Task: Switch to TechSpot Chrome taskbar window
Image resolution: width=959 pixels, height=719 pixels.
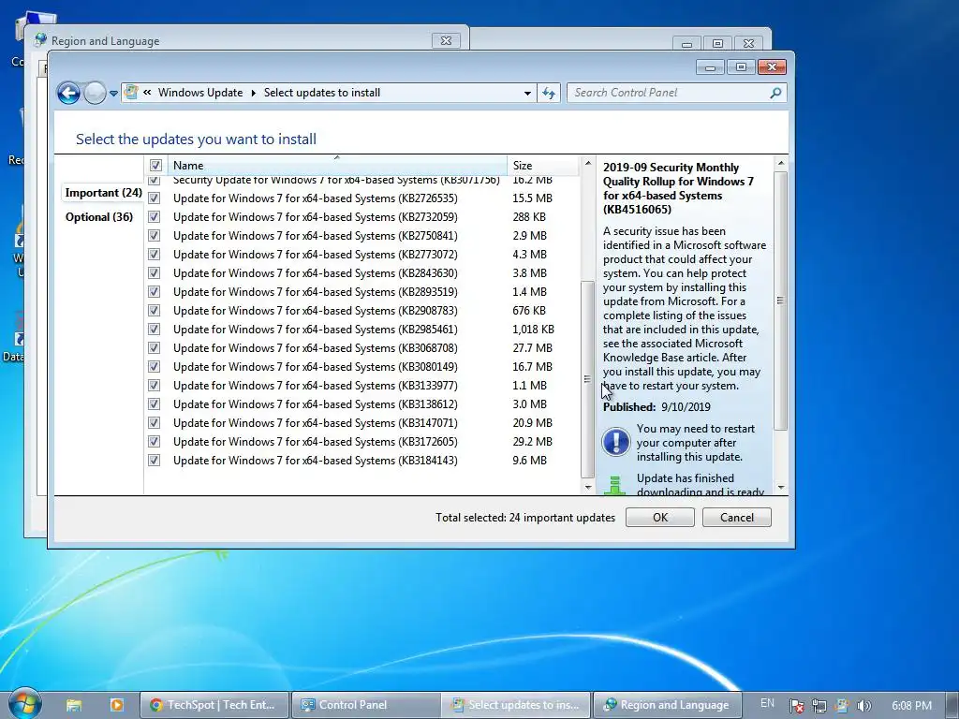Action: pyautogui.click(x=214, y=705)
